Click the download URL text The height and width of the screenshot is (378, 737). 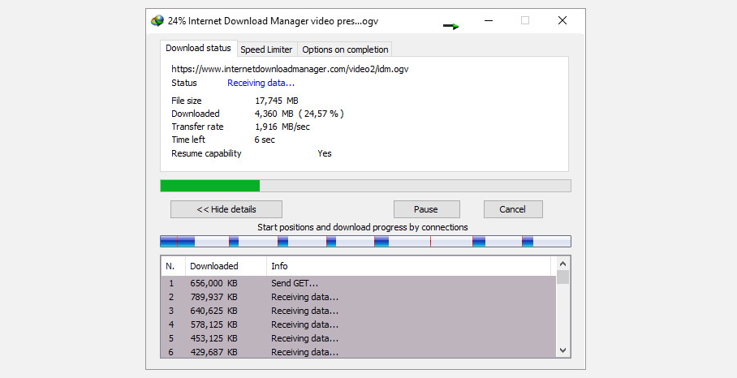click(x=290, y=69)
